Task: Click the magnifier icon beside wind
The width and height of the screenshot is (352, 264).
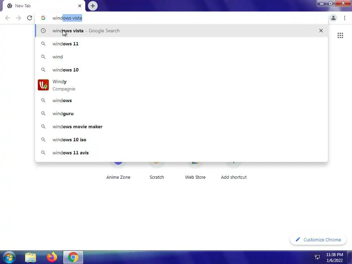Action: (x=43, y=57)
